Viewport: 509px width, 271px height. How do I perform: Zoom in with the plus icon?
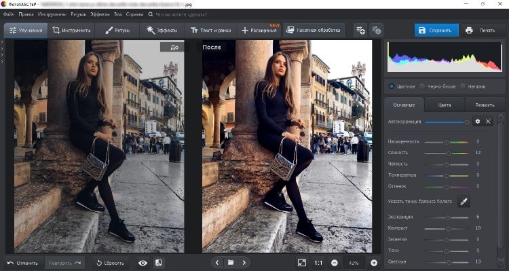click(x=374, y=263)
